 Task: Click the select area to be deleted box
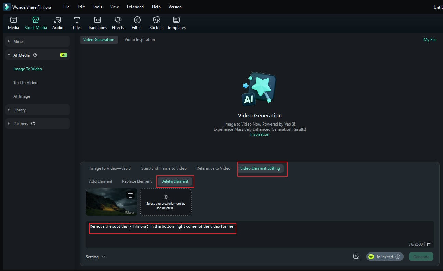[166, 202]
